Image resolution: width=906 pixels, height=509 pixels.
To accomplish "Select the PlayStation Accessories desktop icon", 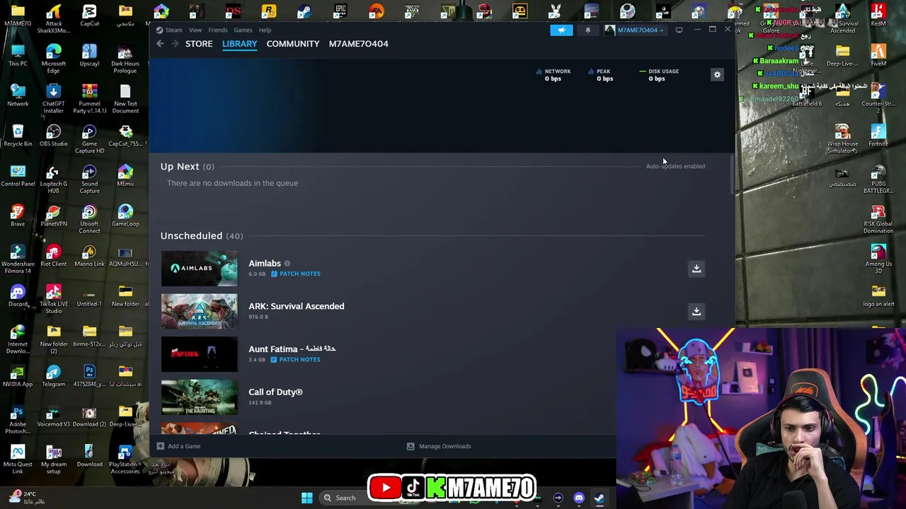I will tap(125, 460).
